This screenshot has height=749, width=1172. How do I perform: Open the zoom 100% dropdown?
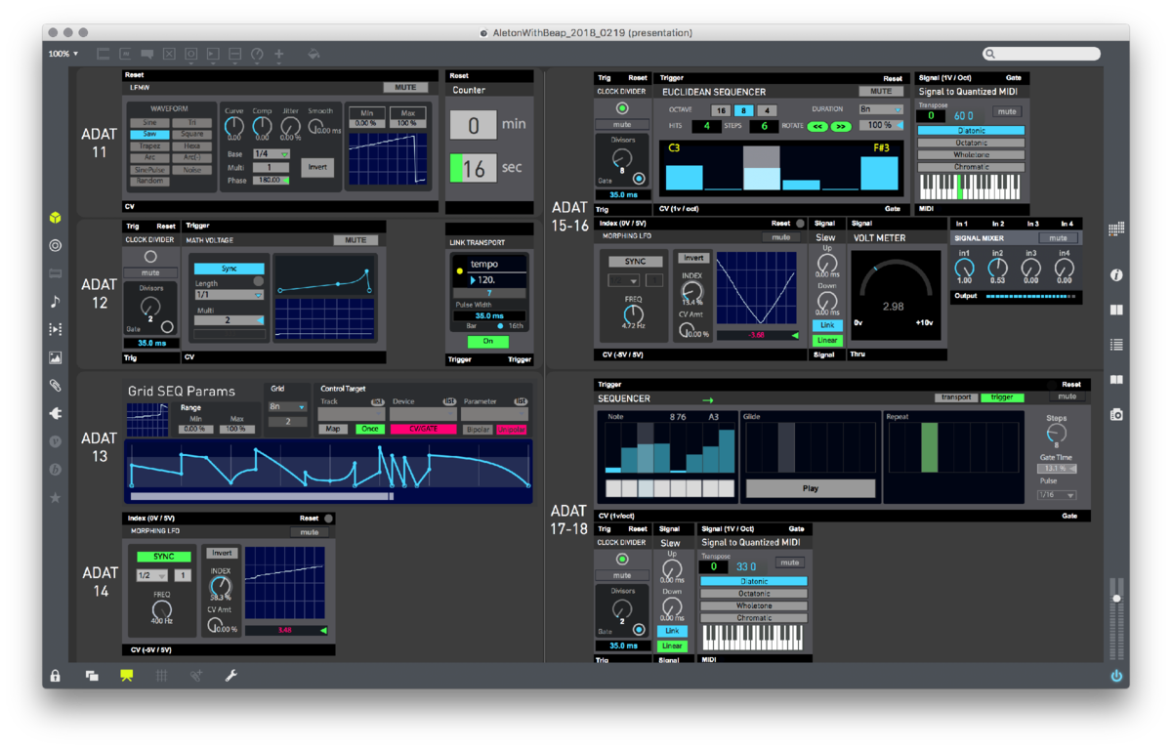tap(63, 54)
